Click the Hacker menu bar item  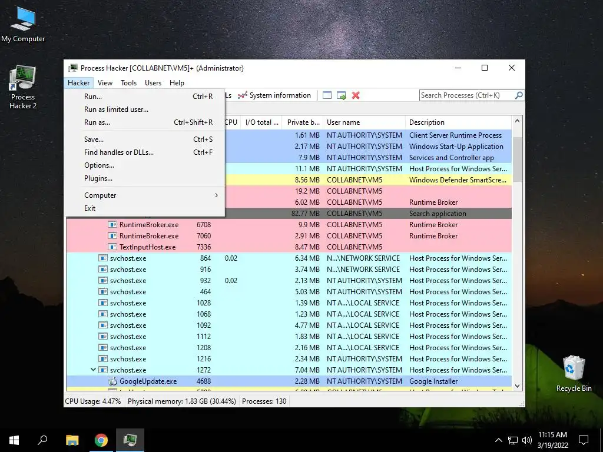(x=78, y=82)
